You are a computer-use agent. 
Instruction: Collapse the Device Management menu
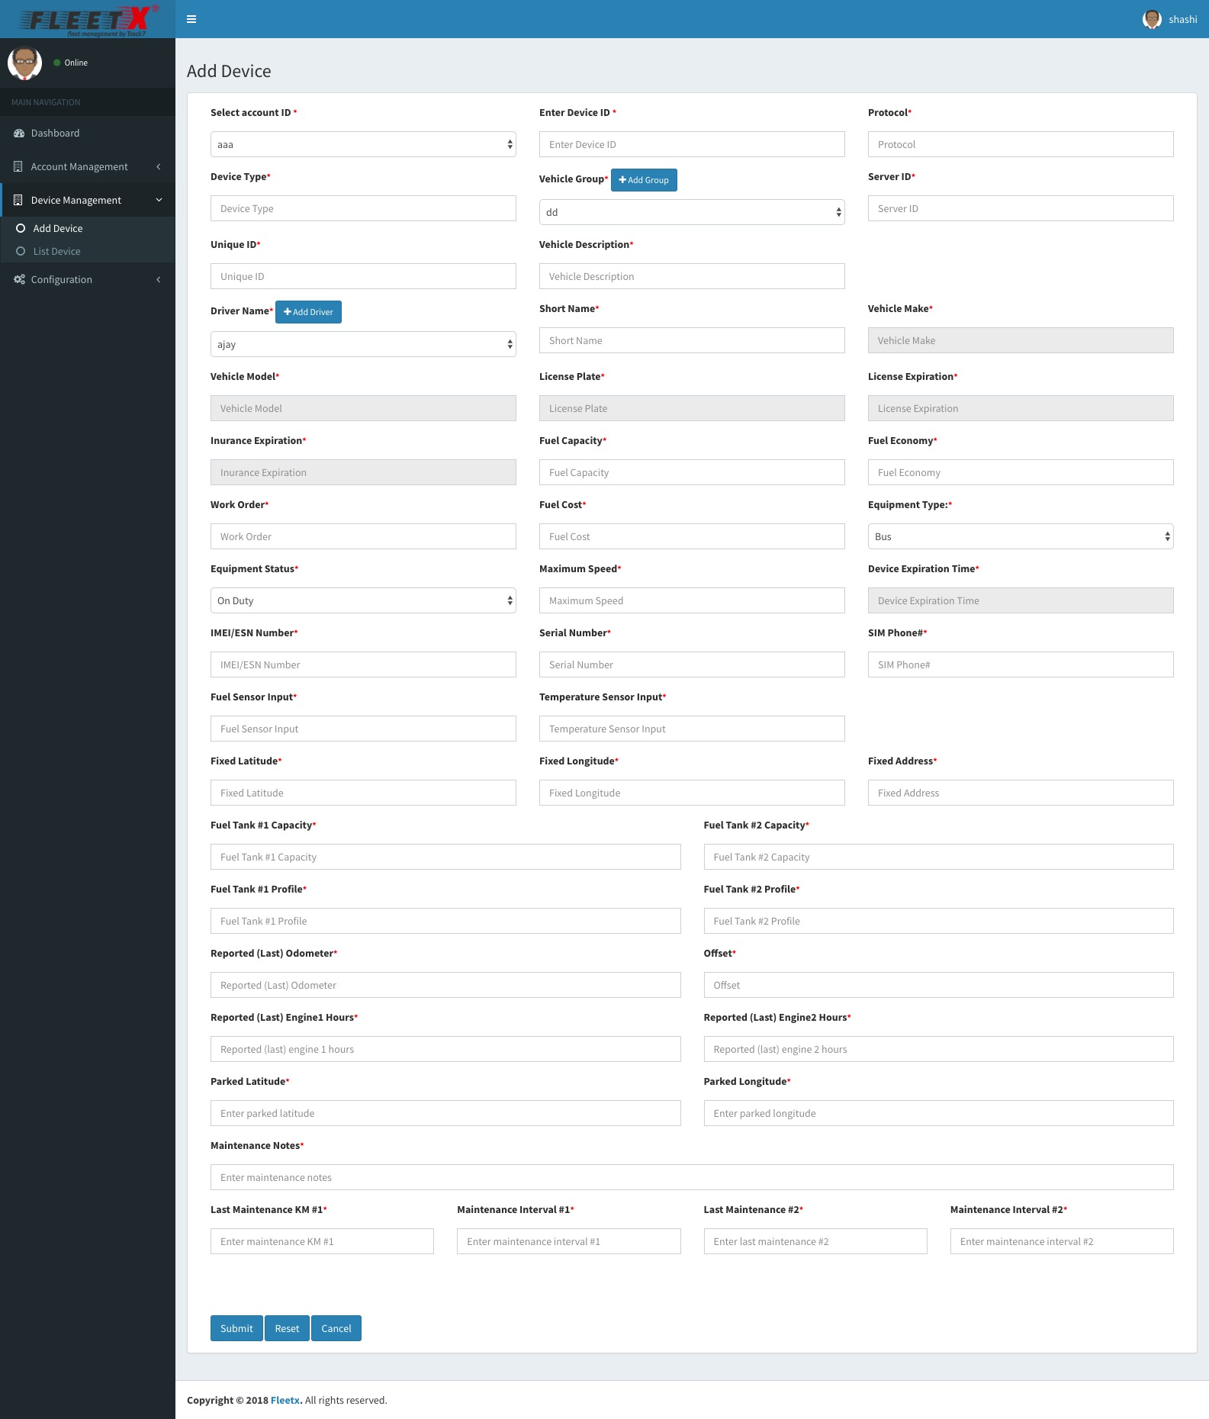[x=76, y=200]
